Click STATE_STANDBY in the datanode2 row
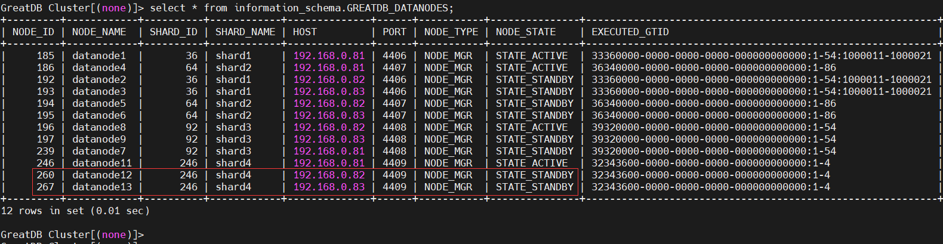Image resolution: width=943 pixels, height=244 pixels. [535, 80]
